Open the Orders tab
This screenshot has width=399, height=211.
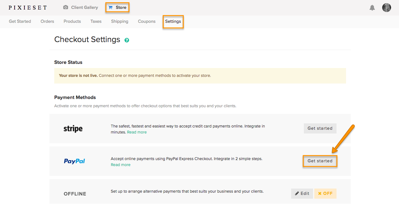[47, 22]
